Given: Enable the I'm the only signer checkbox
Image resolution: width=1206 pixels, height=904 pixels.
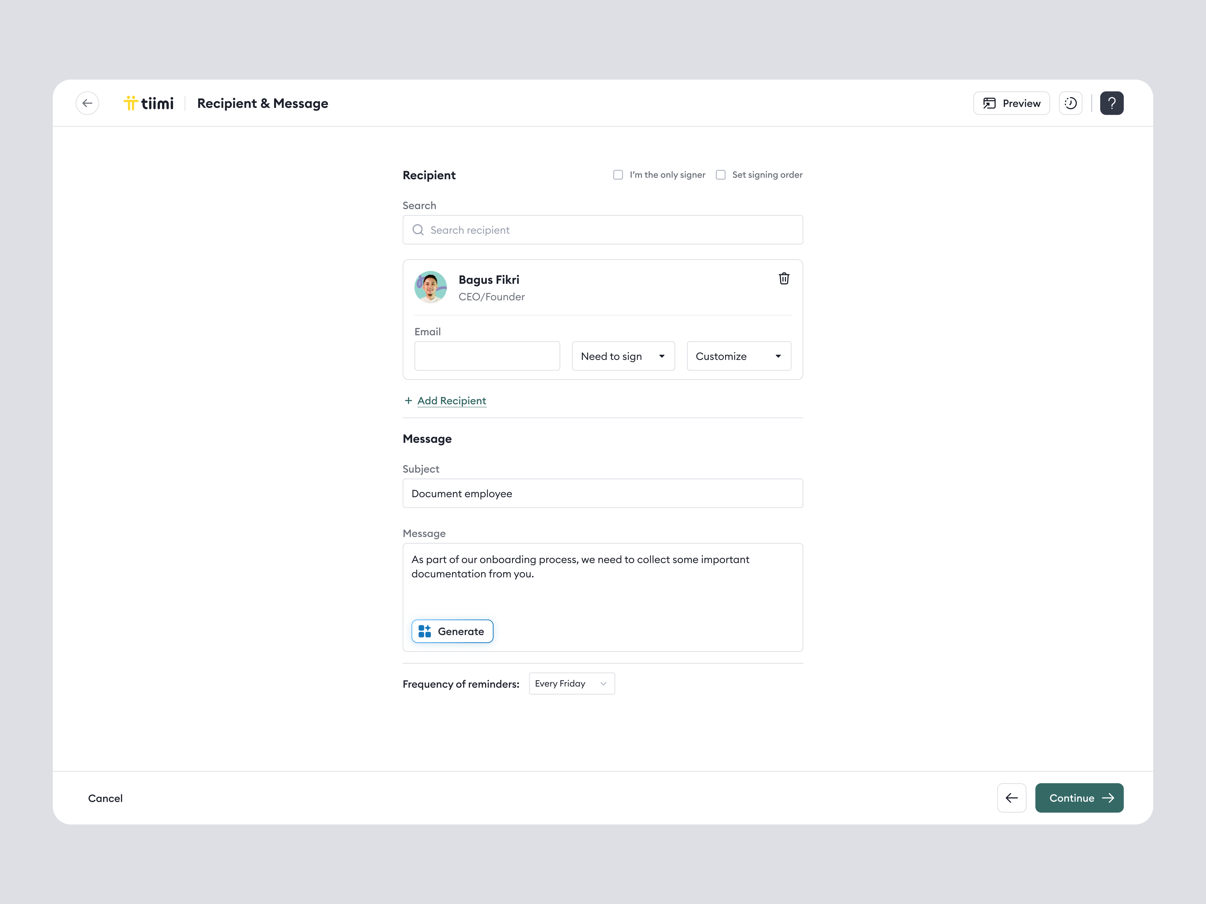Looking at the screenshot, I should [618, 174].
